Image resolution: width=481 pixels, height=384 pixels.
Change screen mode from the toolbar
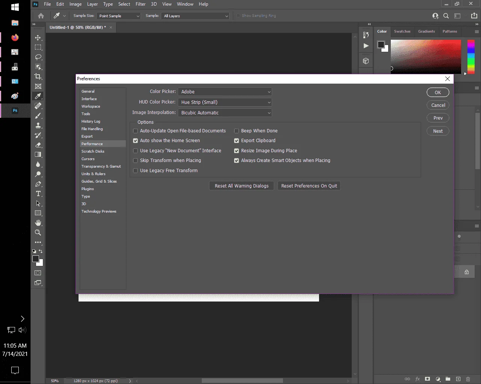point(38,283)
